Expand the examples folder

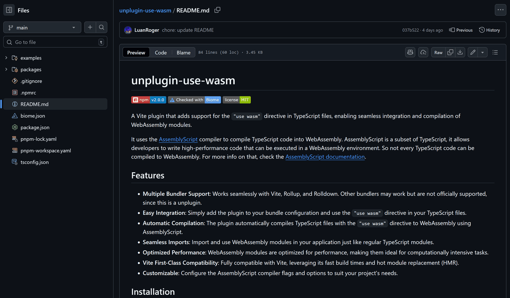[x=5, y=57]
